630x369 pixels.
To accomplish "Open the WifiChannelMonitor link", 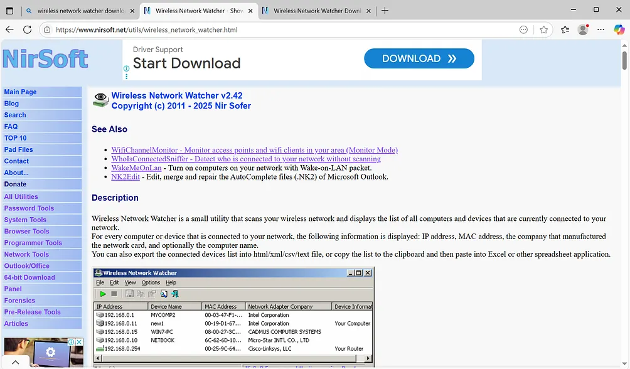I will [x=255, y=150].
